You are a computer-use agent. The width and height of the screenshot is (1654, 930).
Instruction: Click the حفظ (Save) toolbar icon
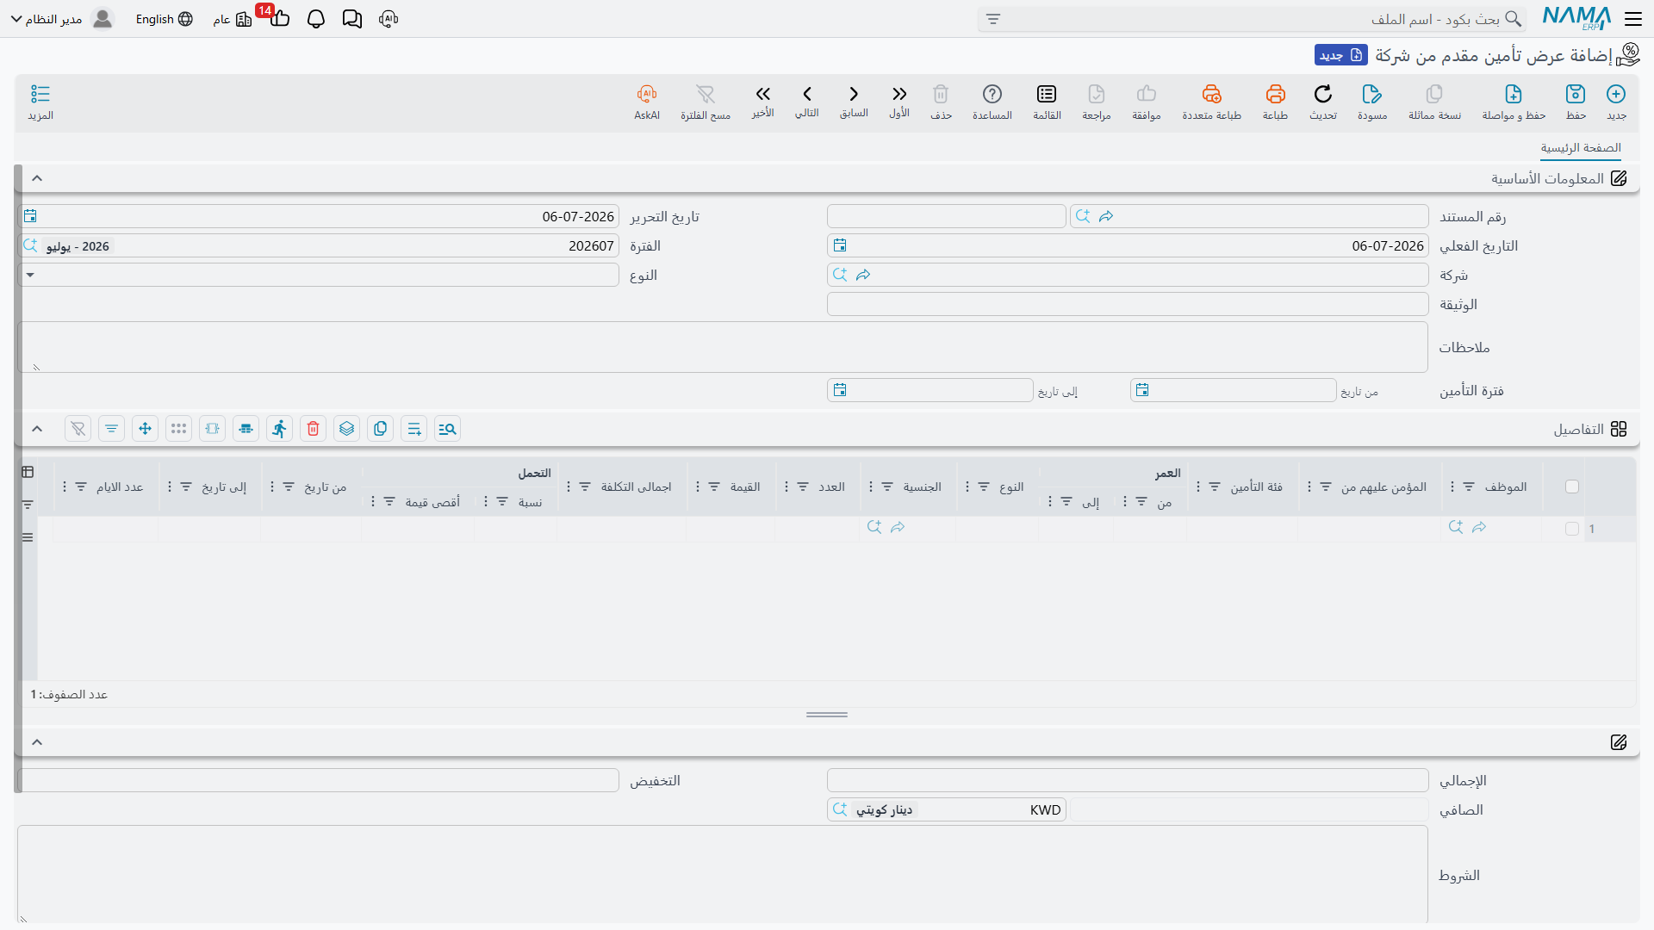tap(1576, 94)
